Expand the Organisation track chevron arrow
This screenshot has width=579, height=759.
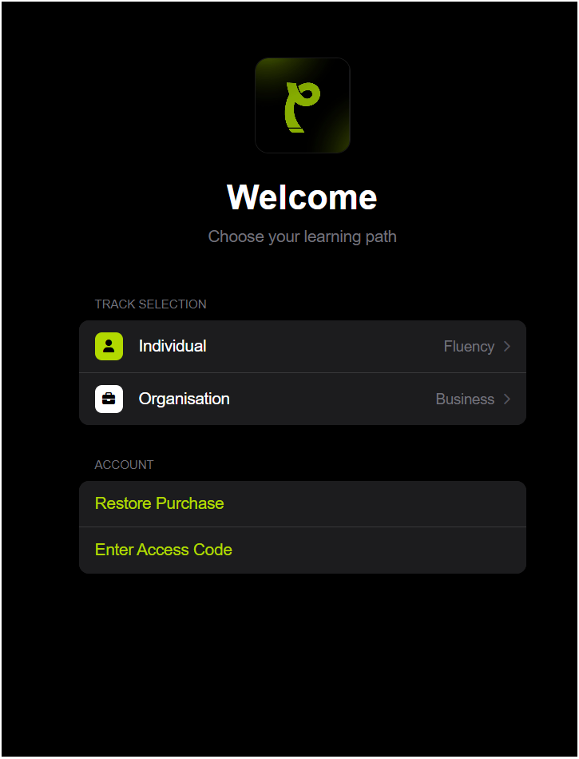pyautogui.click(x=507, y=399)
